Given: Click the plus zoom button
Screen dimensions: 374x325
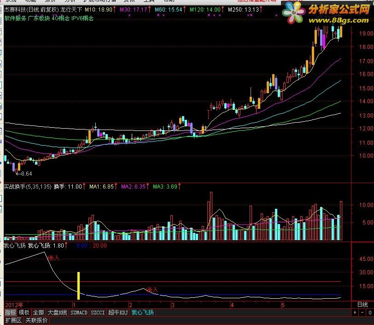Looking at the screenshot, I should tap(355, 313).
